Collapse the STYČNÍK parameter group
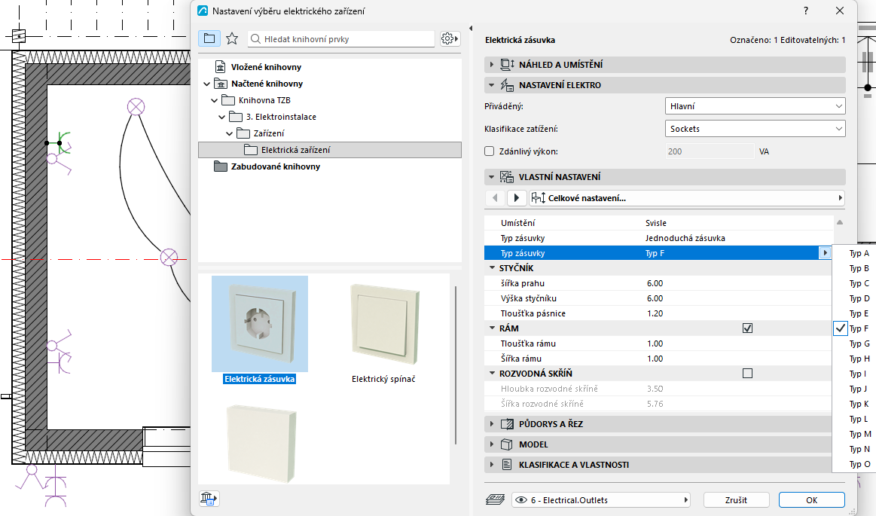This screenshot has height=516, width=876. (492, 268)
